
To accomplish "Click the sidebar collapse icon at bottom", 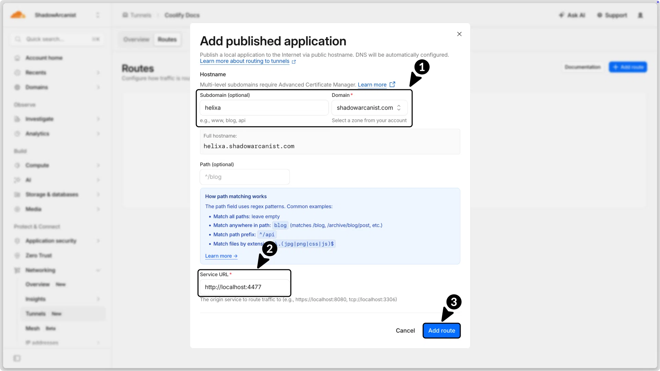I will 17,358.
